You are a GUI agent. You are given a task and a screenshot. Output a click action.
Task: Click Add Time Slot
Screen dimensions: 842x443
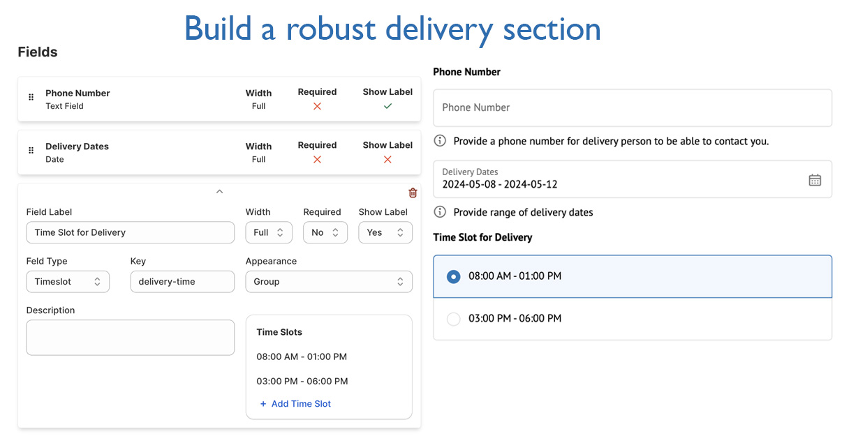coord(295,403)
